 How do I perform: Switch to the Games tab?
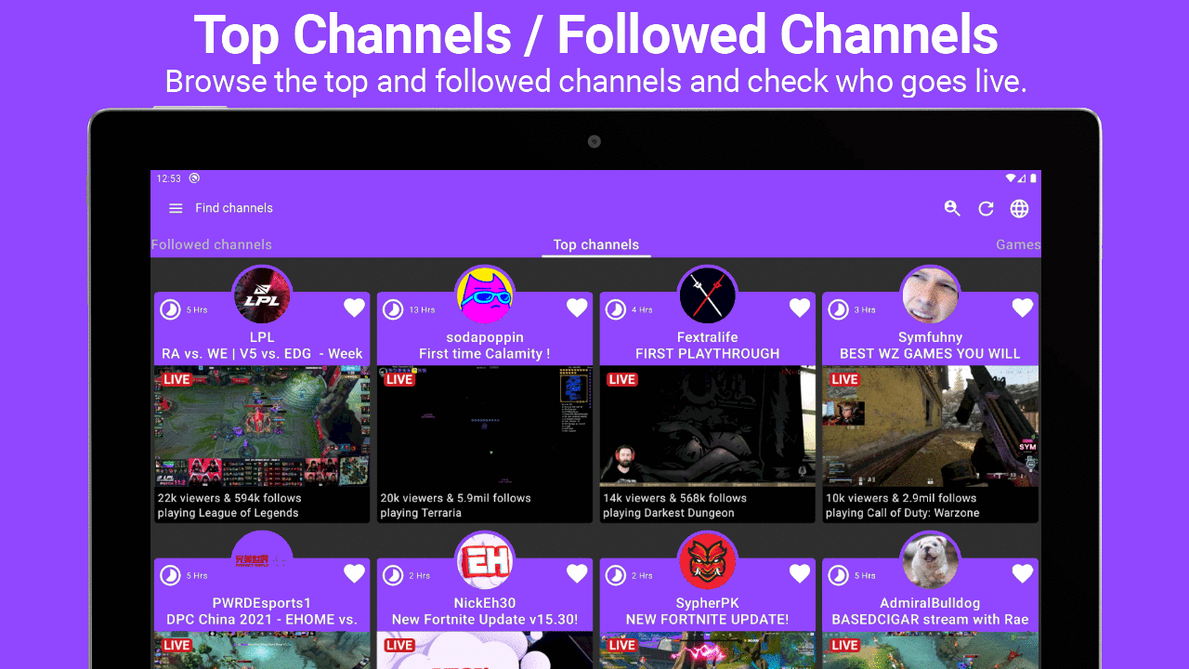point(1018,245)
